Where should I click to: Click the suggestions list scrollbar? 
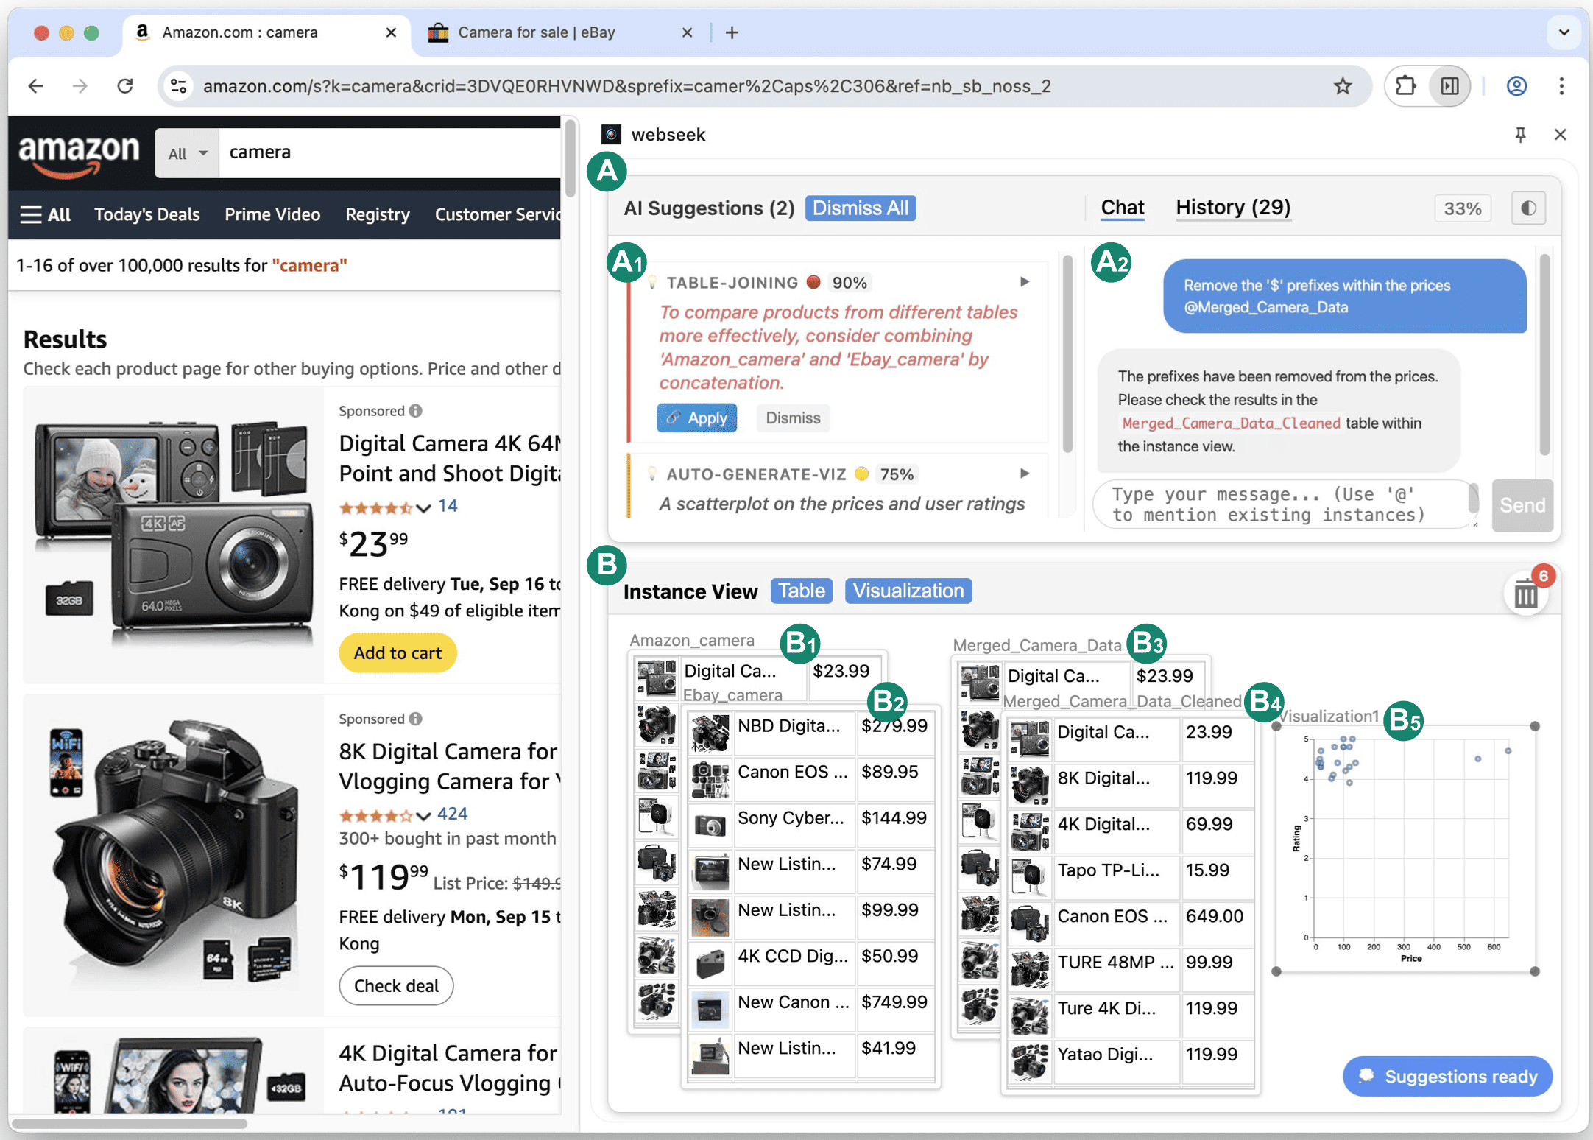click(x=1067, y=353)
